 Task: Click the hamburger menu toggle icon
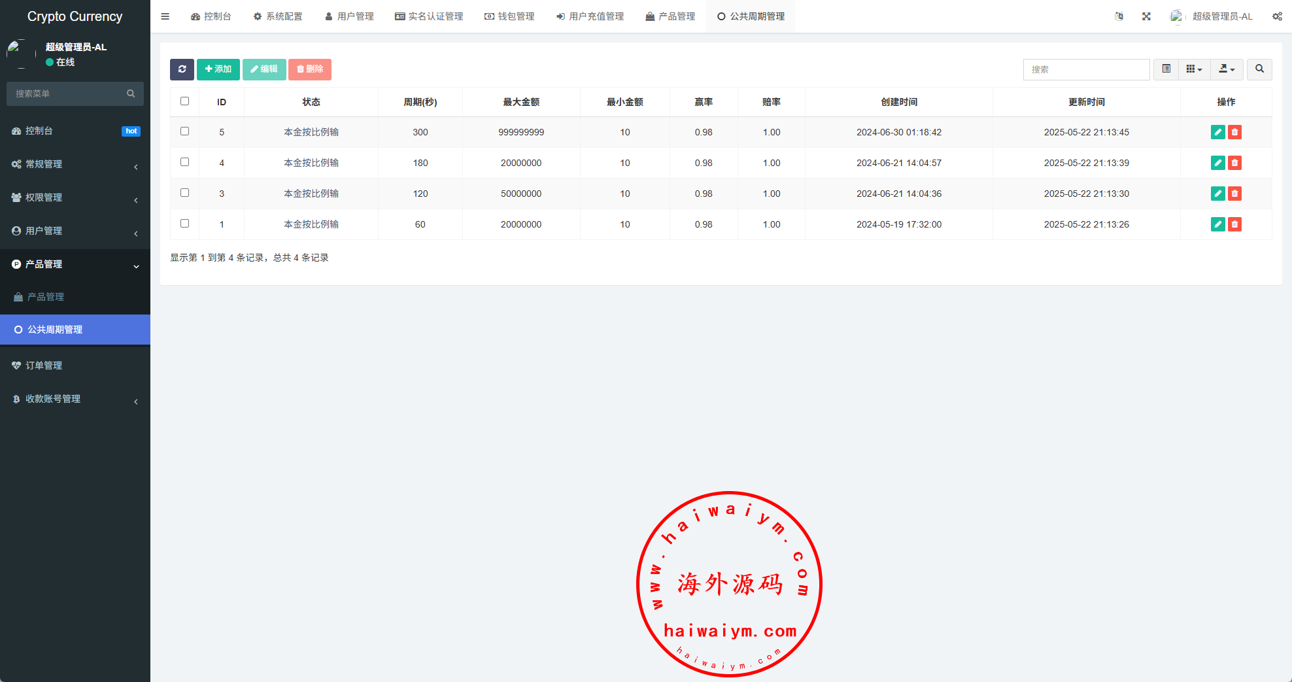point(165,16)
